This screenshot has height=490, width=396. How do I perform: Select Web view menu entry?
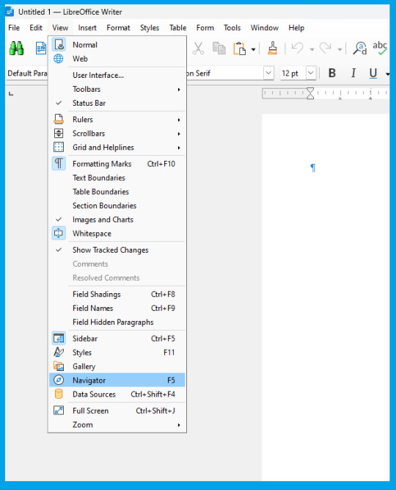click(117, 59)
